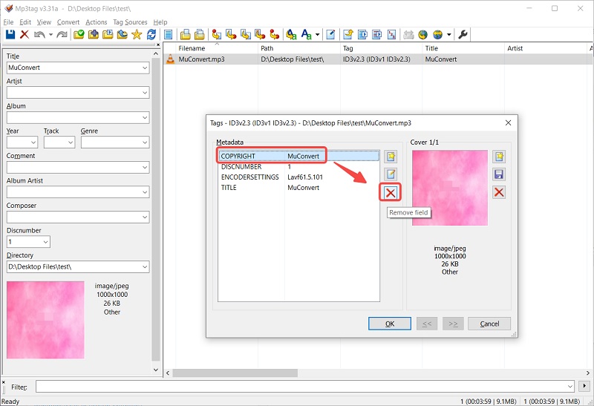The image size is (594, 406).
Task: Open Extended Tags from the toolbar
Action: [330, 34]
